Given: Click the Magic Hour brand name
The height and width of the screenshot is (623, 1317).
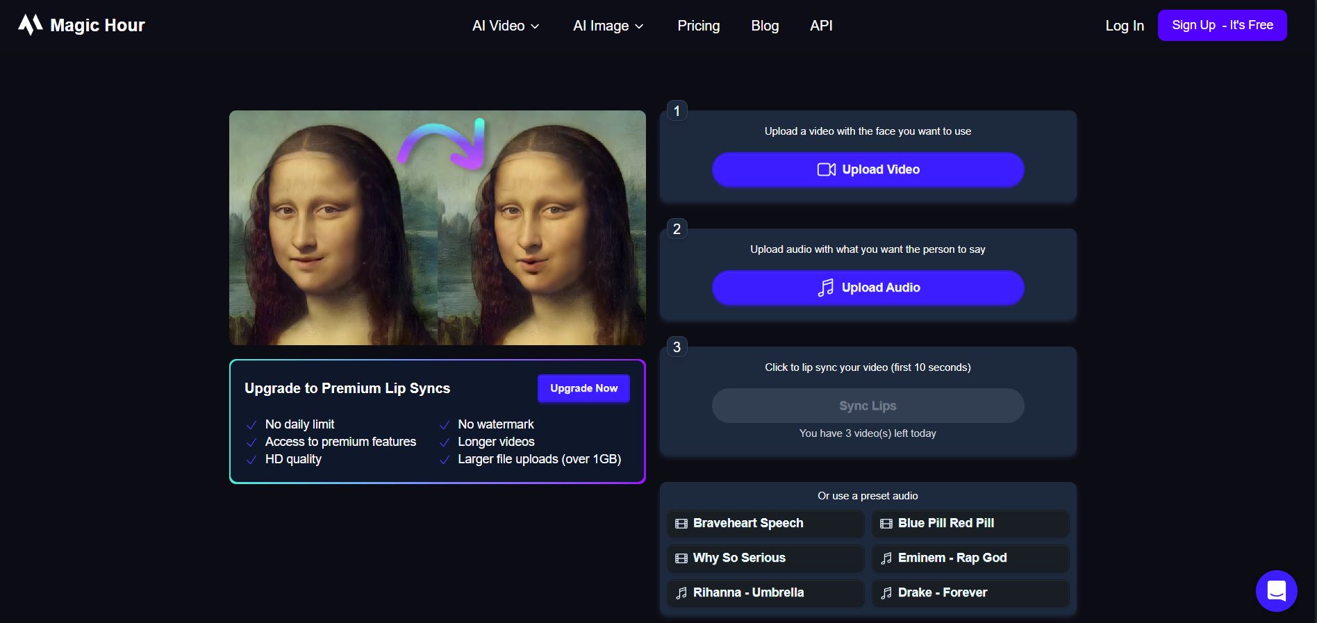Looking at the screenshot, I should [97, 26].
